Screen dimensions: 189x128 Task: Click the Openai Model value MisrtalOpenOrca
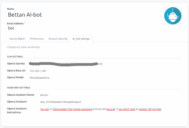point(39,78)
